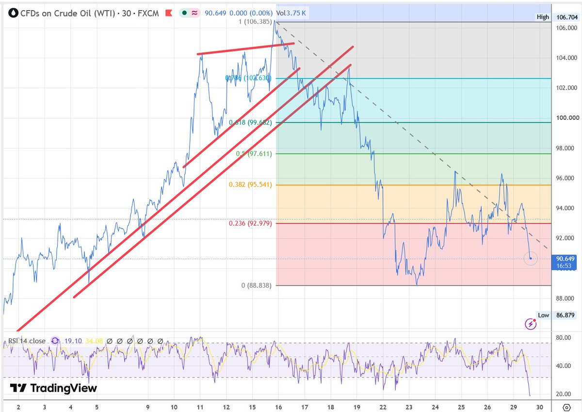Click the 96.000 price axis label
Image resolution: width=582 pixels, height=412 pixels.
(566, 178)
